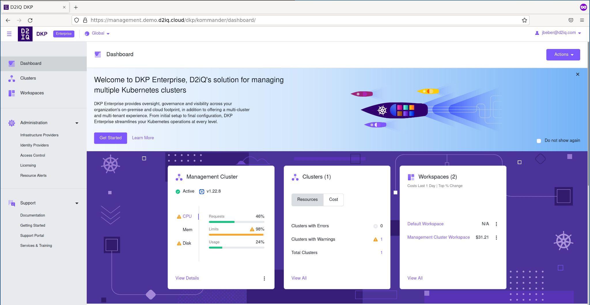Open the Firefox application menu
Screen dimensions: 590x305
click(x=582, y=20)
